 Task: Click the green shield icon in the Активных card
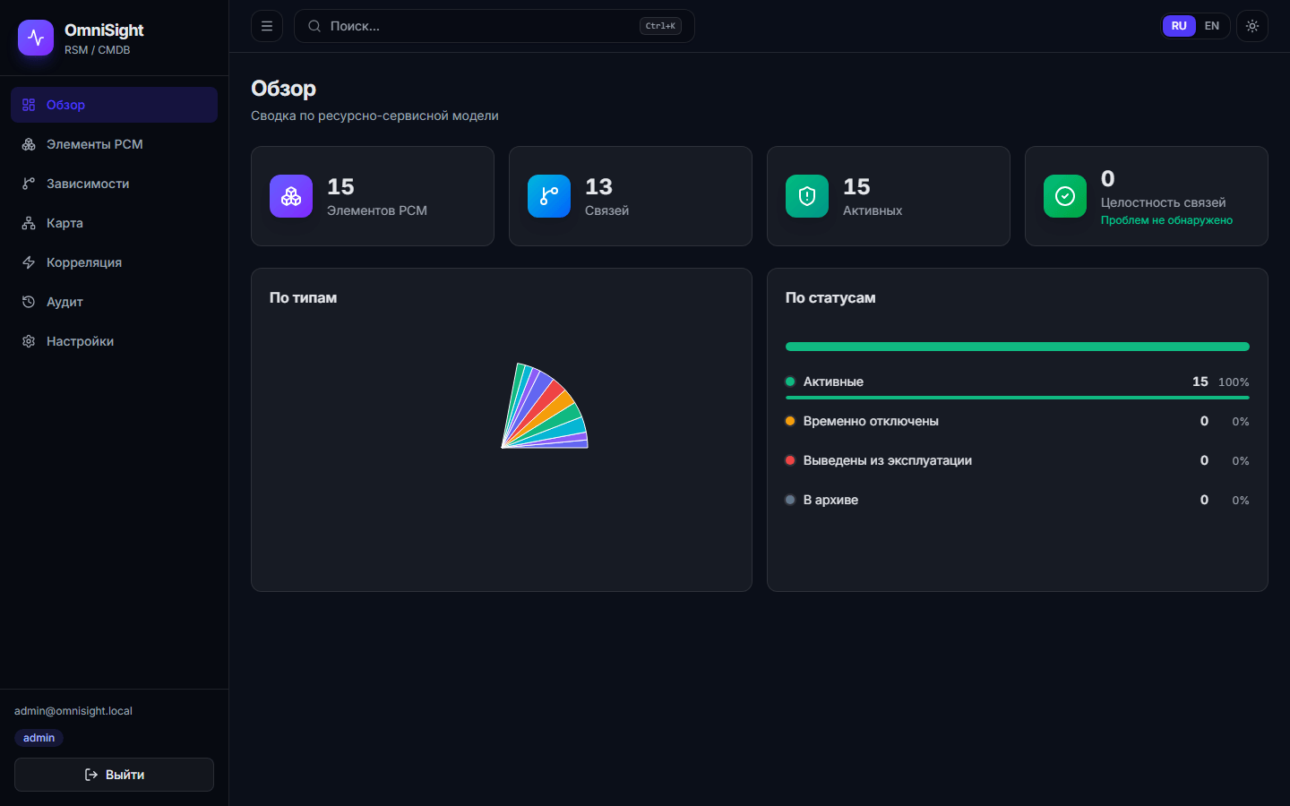(x=807, y=196)
